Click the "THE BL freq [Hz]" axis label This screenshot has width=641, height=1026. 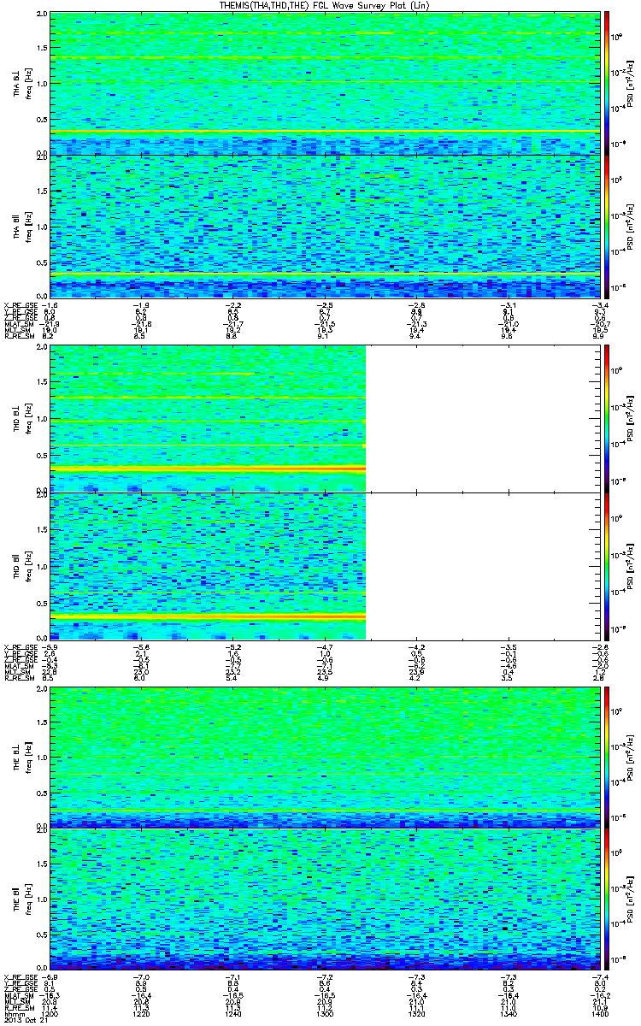coord(21,757)
